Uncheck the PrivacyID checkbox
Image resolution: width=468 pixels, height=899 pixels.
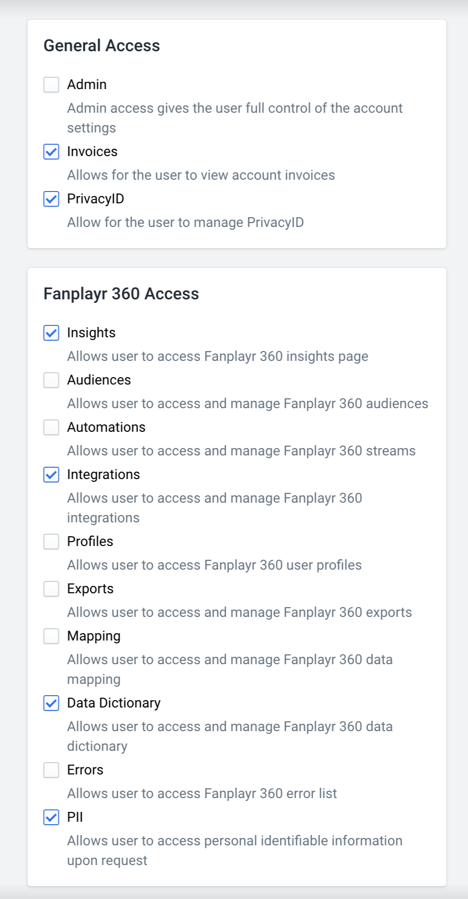click(51, 199)
